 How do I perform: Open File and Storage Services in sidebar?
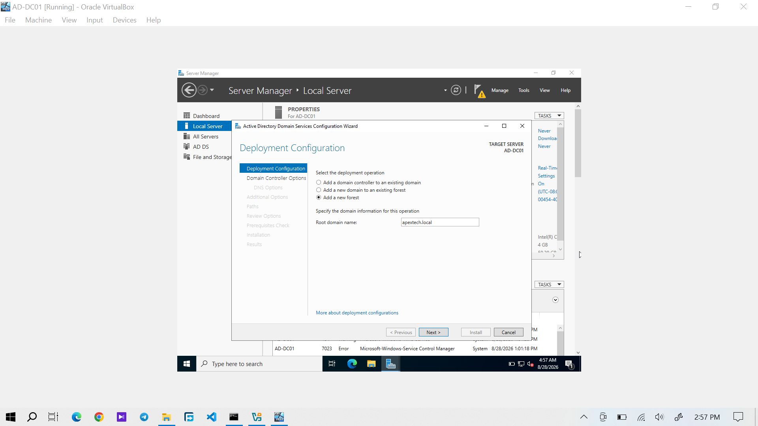point(208,157)
